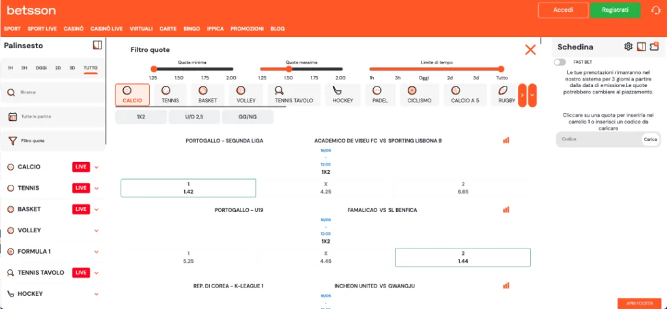Click the Palinsesto panel layout icon
The height and width of the screenshot is (309, 667).
point(98,45)
